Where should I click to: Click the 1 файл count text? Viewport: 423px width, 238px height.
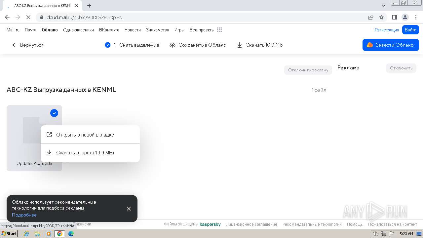[x=319, y=90]
